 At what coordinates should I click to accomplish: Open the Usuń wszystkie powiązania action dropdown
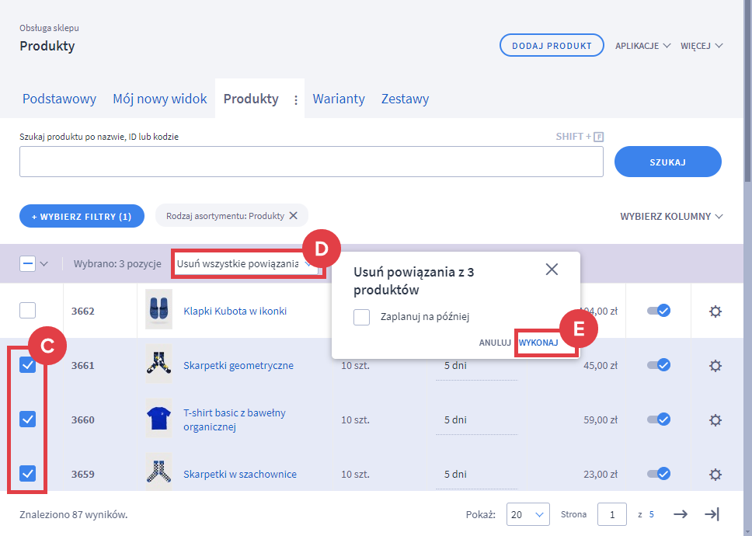(x=246, y=263)
